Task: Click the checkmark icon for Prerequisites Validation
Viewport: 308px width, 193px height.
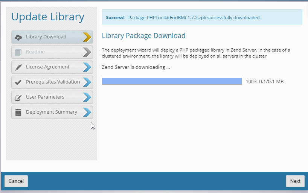Action: (18, 82)
